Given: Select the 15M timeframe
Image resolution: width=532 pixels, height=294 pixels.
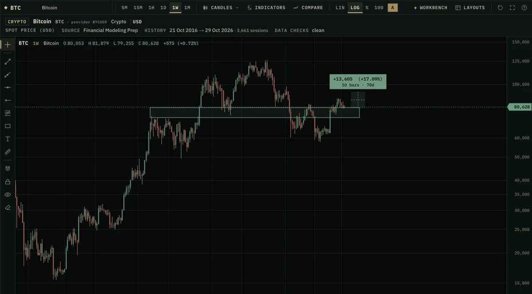Looking at the screenshot, I should 138,8.
